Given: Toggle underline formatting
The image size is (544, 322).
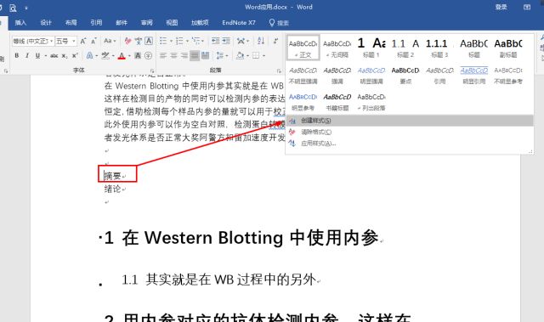Looking at the screenshot, I should pos(37,55).
